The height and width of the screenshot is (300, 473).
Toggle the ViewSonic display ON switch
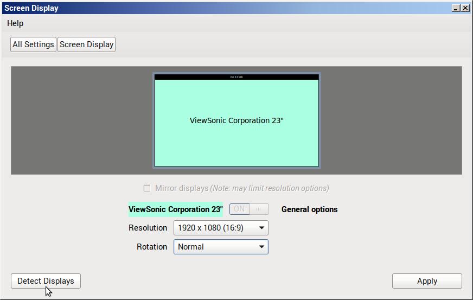(x=239, y=209)
